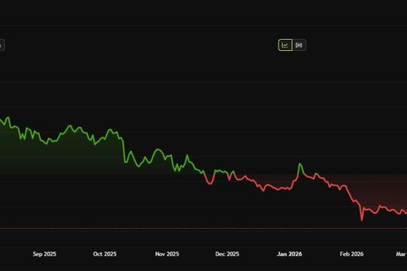The image size is (407, 271).
Task: Click the Jan 2026 axis label
Action: pyautogui.click(x=289, y=254)
